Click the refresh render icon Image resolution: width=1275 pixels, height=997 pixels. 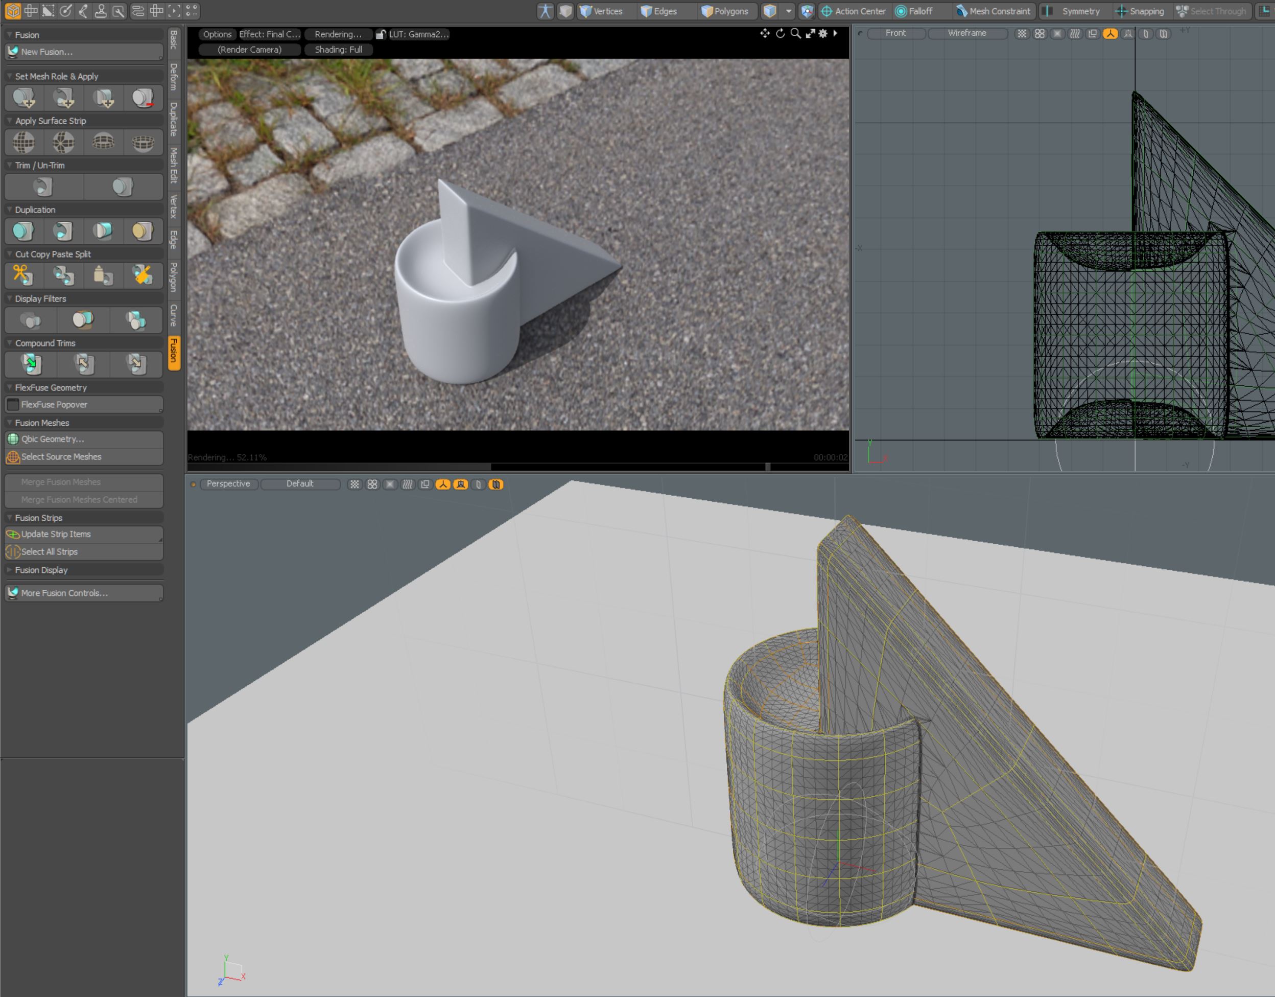780,34
